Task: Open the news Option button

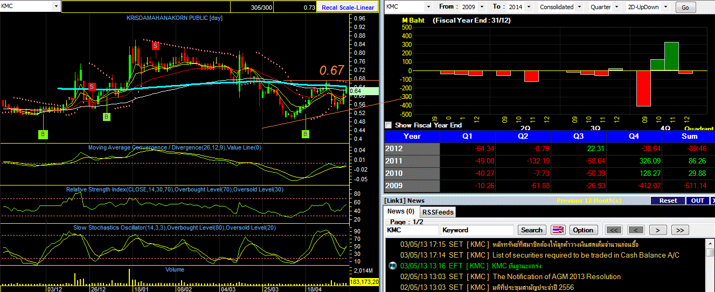Action: (583, 230)
